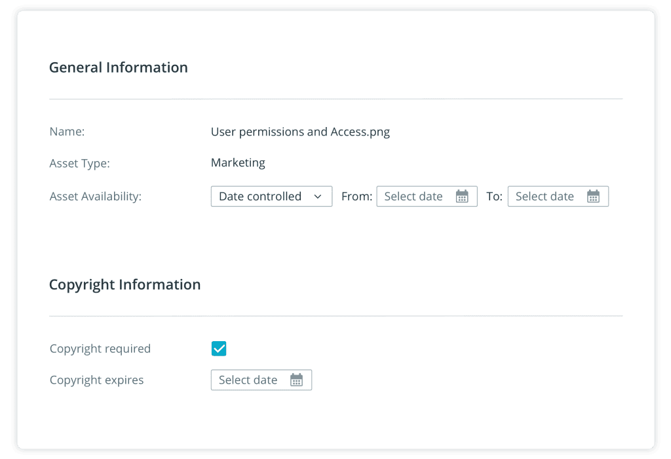This screenshot has width=671, height=459.
Task: Select the calendar glyph next to From's Select date
Action: tap(463, 196)
